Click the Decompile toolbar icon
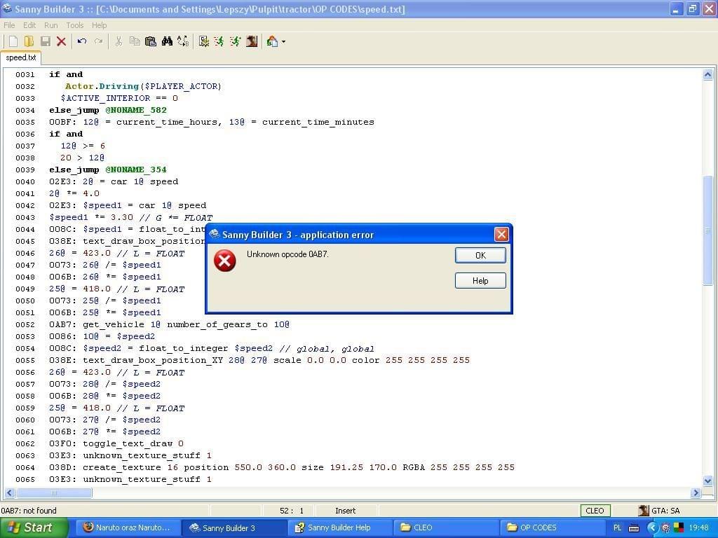This screenshot has width=718, height=538. (204, 41)
